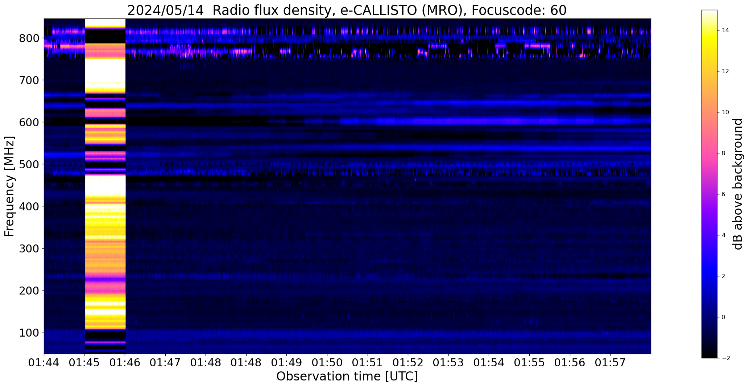Image resolution: width=749 pixels, height=387 pixels.
Task: Click the colorbar tick label 4
Action: point(723,235)
